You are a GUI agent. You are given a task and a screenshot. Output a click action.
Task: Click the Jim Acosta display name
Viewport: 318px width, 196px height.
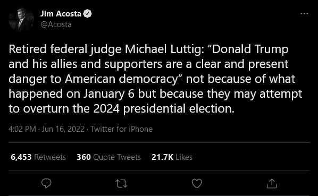click(x=61, y=14)
